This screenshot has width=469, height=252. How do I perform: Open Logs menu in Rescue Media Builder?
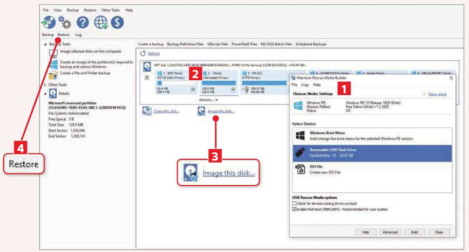coord(305,85)
